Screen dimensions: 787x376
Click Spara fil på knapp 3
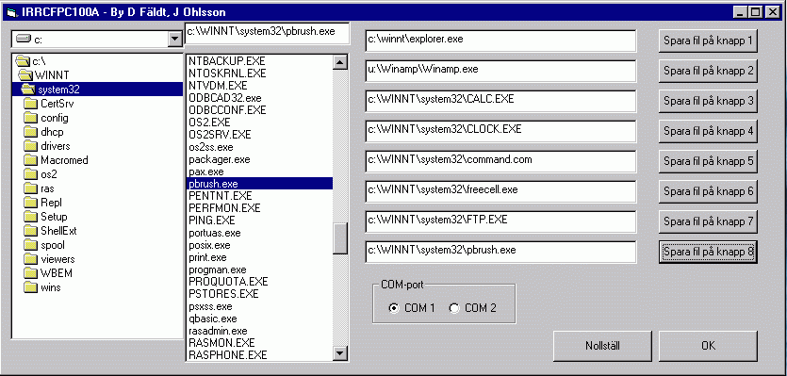click(708, 101)
